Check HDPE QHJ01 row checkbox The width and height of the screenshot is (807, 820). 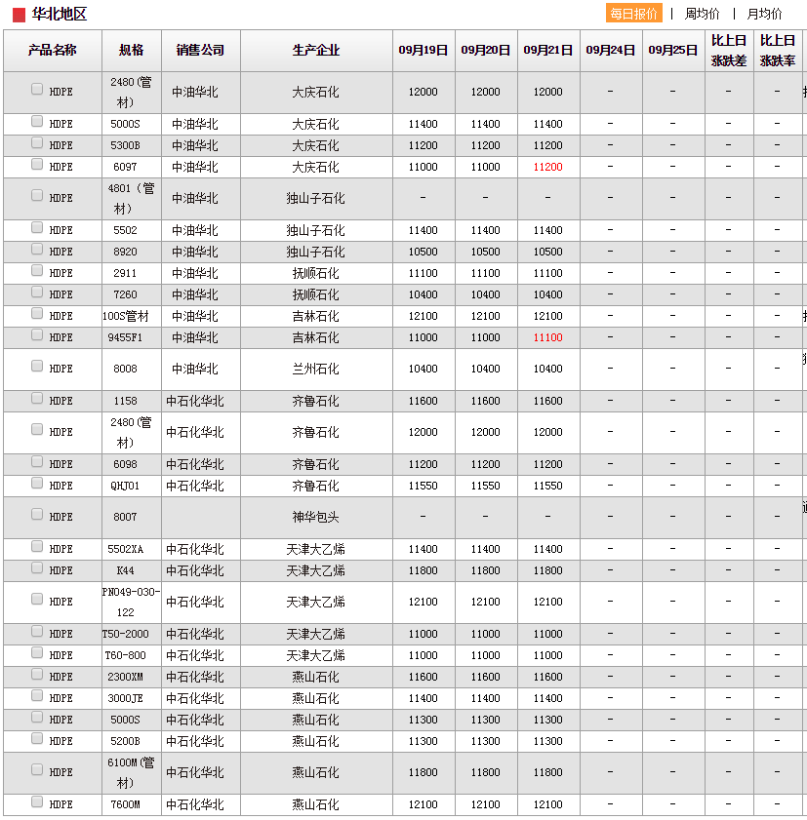37,483
